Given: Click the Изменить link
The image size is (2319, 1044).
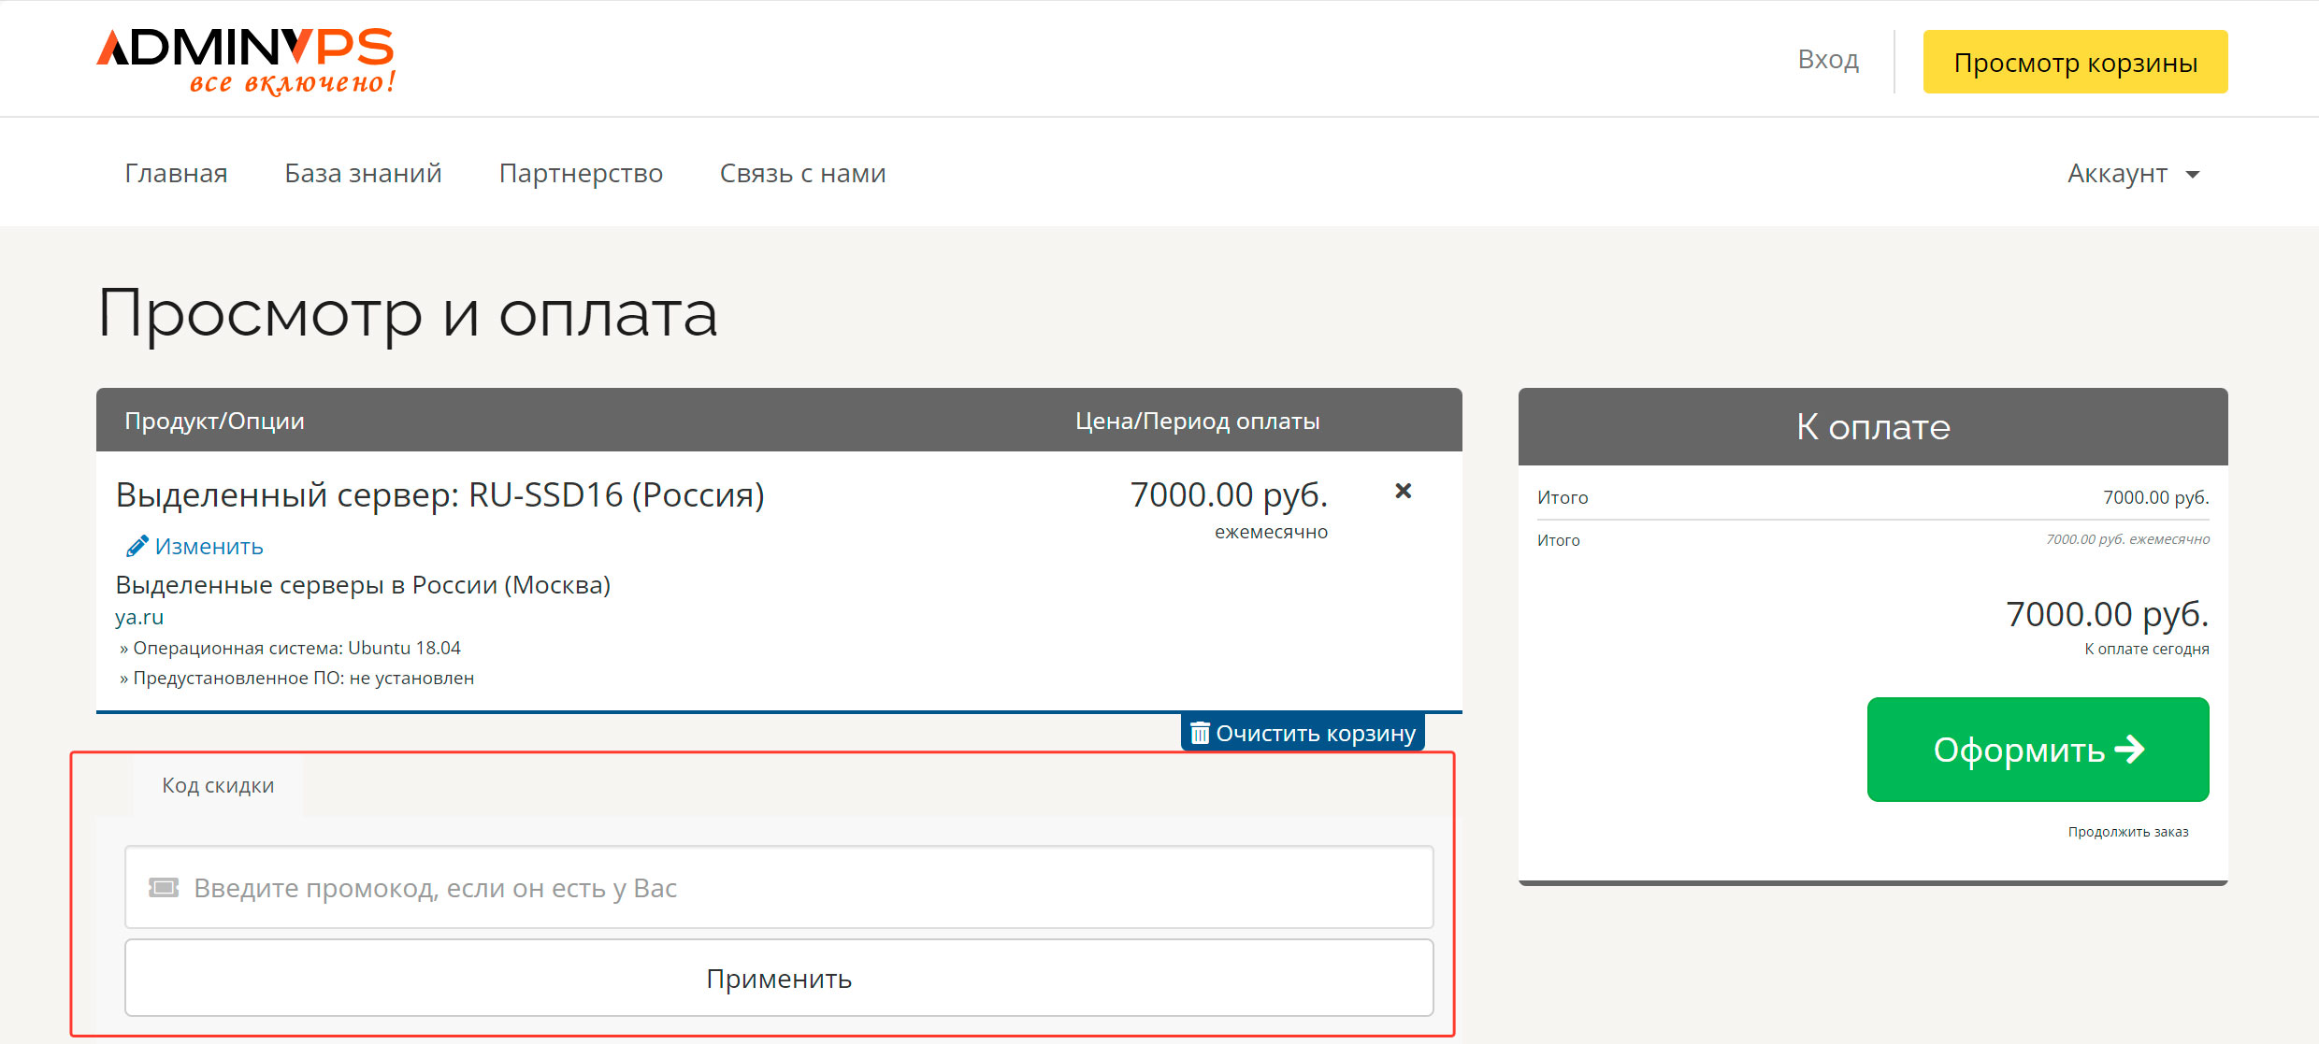Looking at the screenshot, I should (209, 546).
